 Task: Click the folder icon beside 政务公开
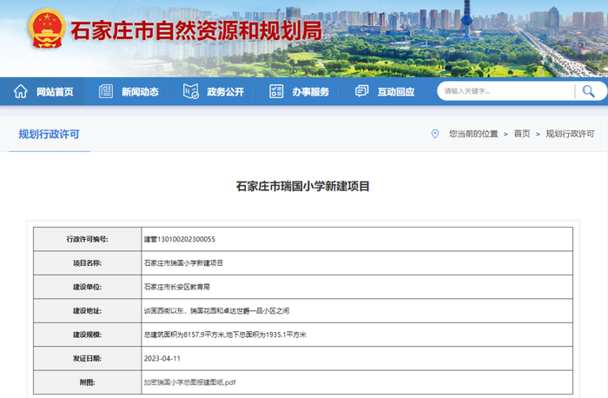click(x=191, y=92)
